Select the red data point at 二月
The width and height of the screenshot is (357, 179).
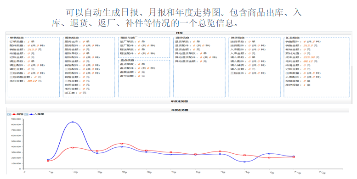pyautogui.click(x=73, y=148)
